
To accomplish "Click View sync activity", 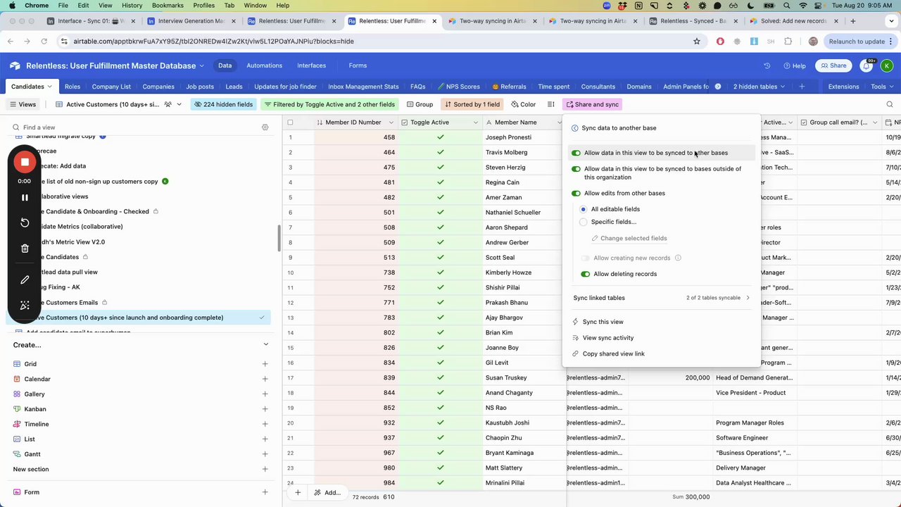I will click(608, 338).
